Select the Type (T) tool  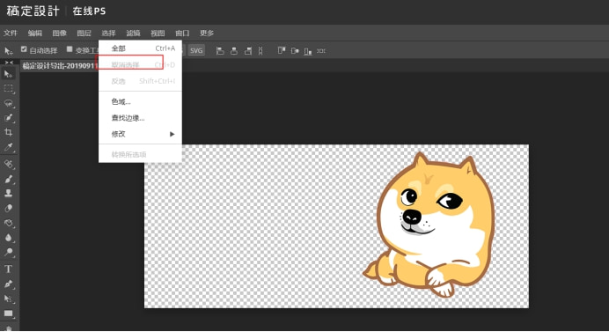8,269
